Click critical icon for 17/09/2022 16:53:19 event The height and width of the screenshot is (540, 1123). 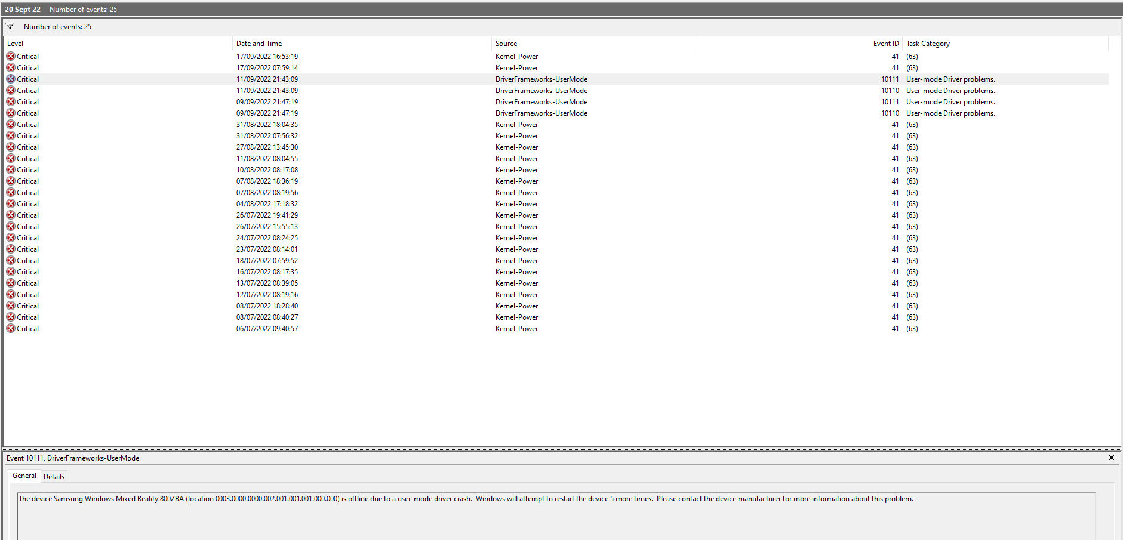coord(11,56)
